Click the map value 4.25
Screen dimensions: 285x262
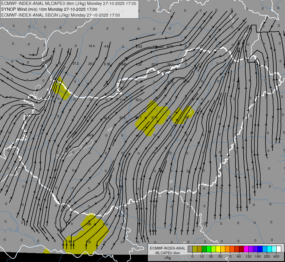[x=139, y=64]
